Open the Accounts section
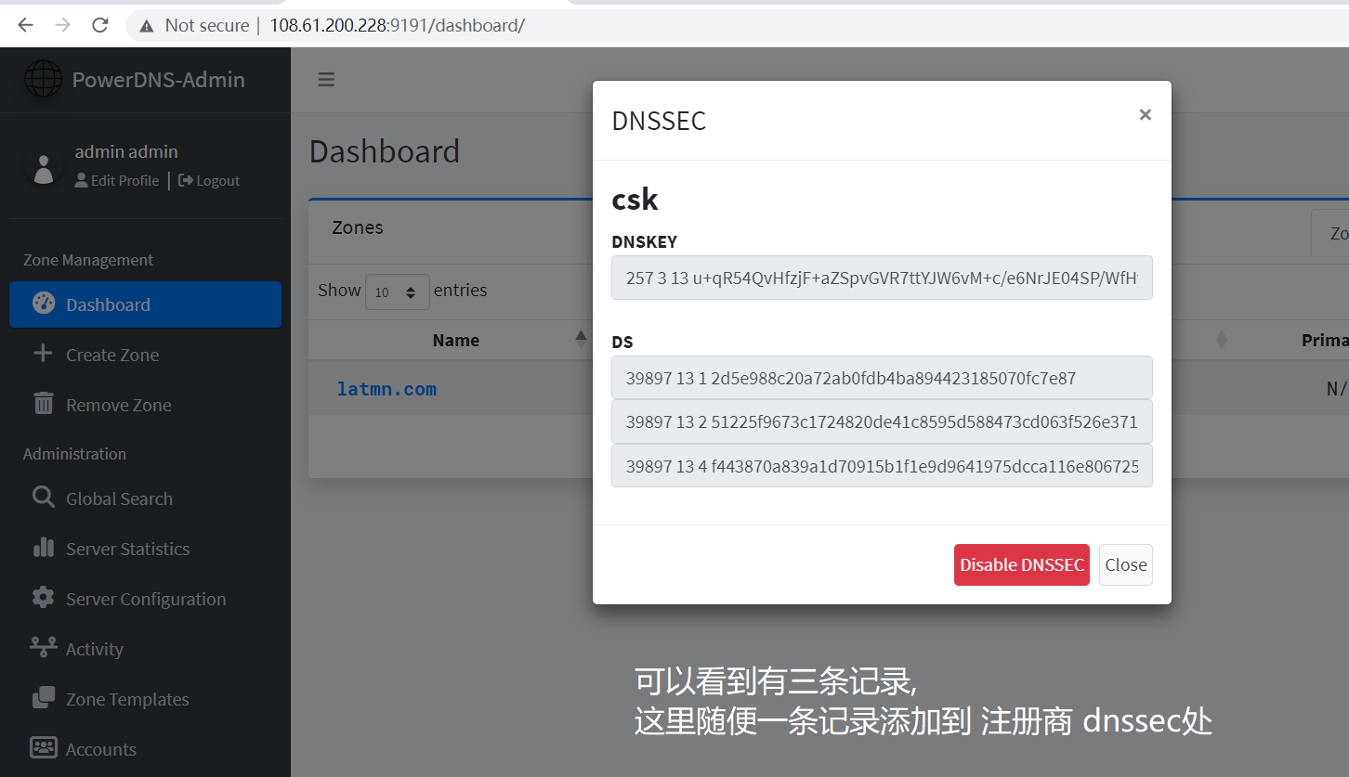 point(100,749)
